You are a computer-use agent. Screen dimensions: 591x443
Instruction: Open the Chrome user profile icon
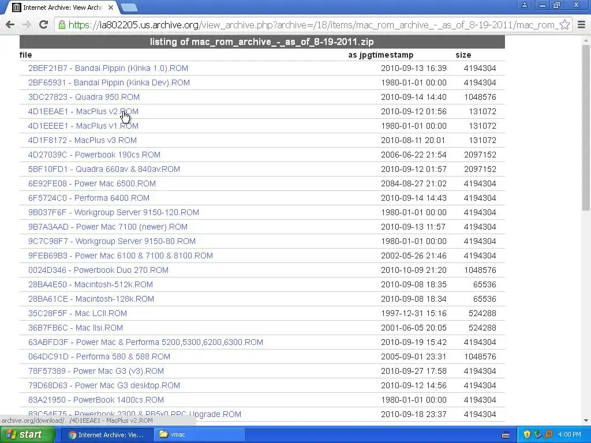(524, 5)
